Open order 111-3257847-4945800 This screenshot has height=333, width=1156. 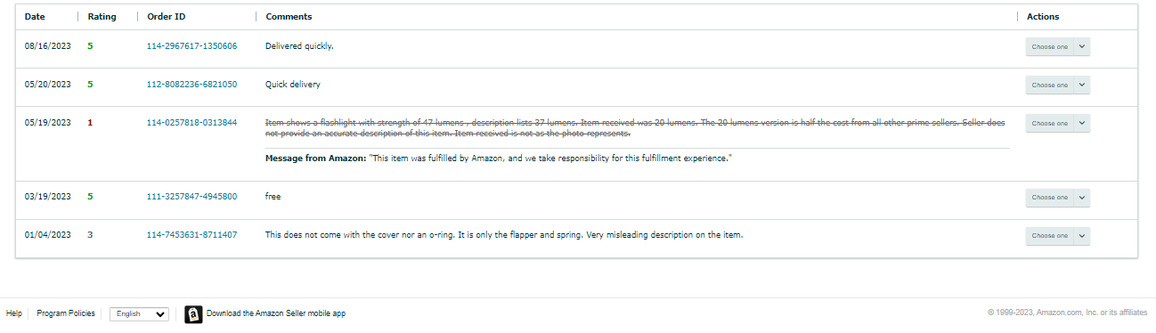[191, 197]
